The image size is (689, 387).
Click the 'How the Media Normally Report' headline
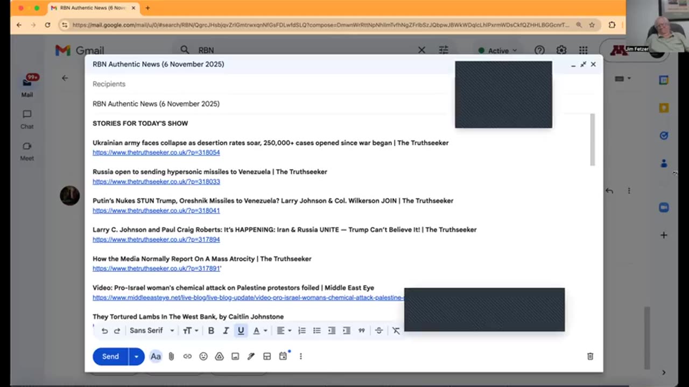(x=202, y=259)
